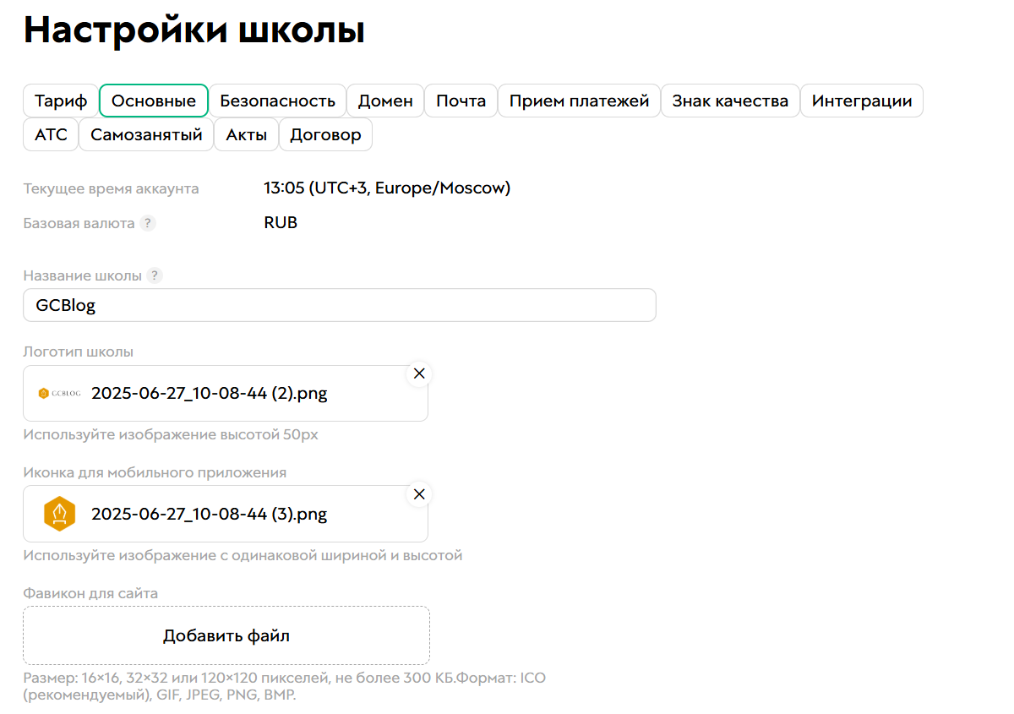1014x714 pixels.
Task: Click the orange hexagon app icon thumbnail
Action: click(60, 514)
